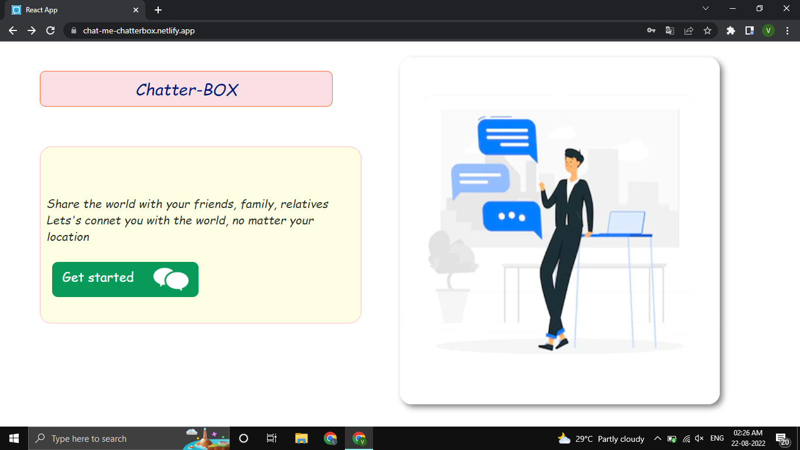Open a new browser tab
The height and width of the screenshot is (450, 800).
point(158,9)
